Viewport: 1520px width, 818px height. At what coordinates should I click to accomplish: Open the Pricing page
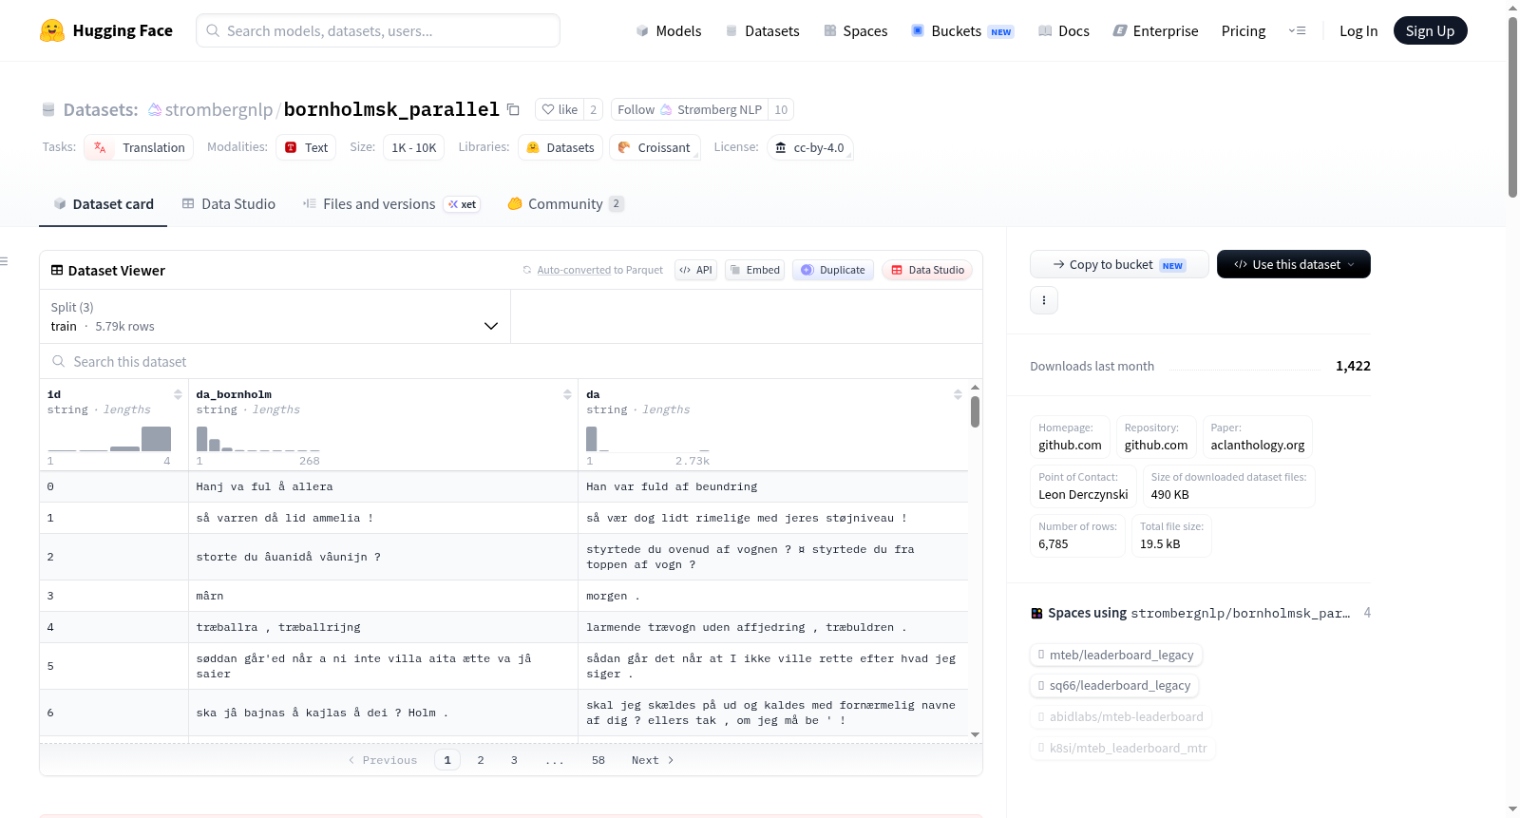pyautogui.click(x=1244, y=30)
